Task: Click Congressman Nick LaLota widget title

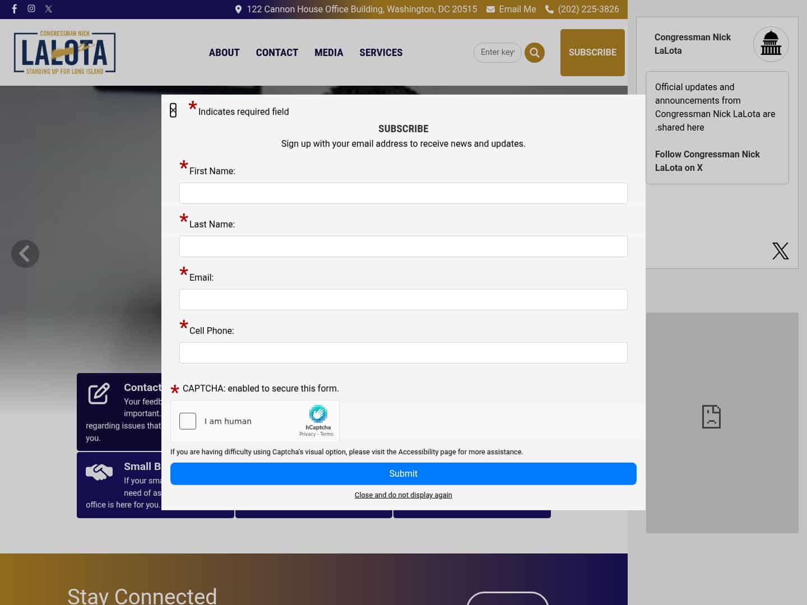Action: tap(693, 44)
